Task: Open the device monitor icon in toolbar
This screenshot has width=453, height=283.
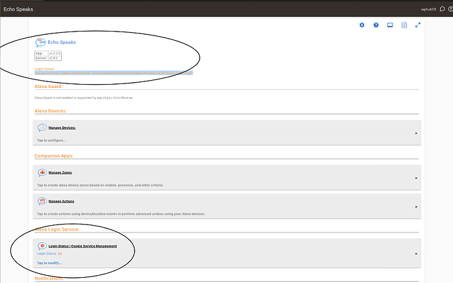Action: coord(390,25)
